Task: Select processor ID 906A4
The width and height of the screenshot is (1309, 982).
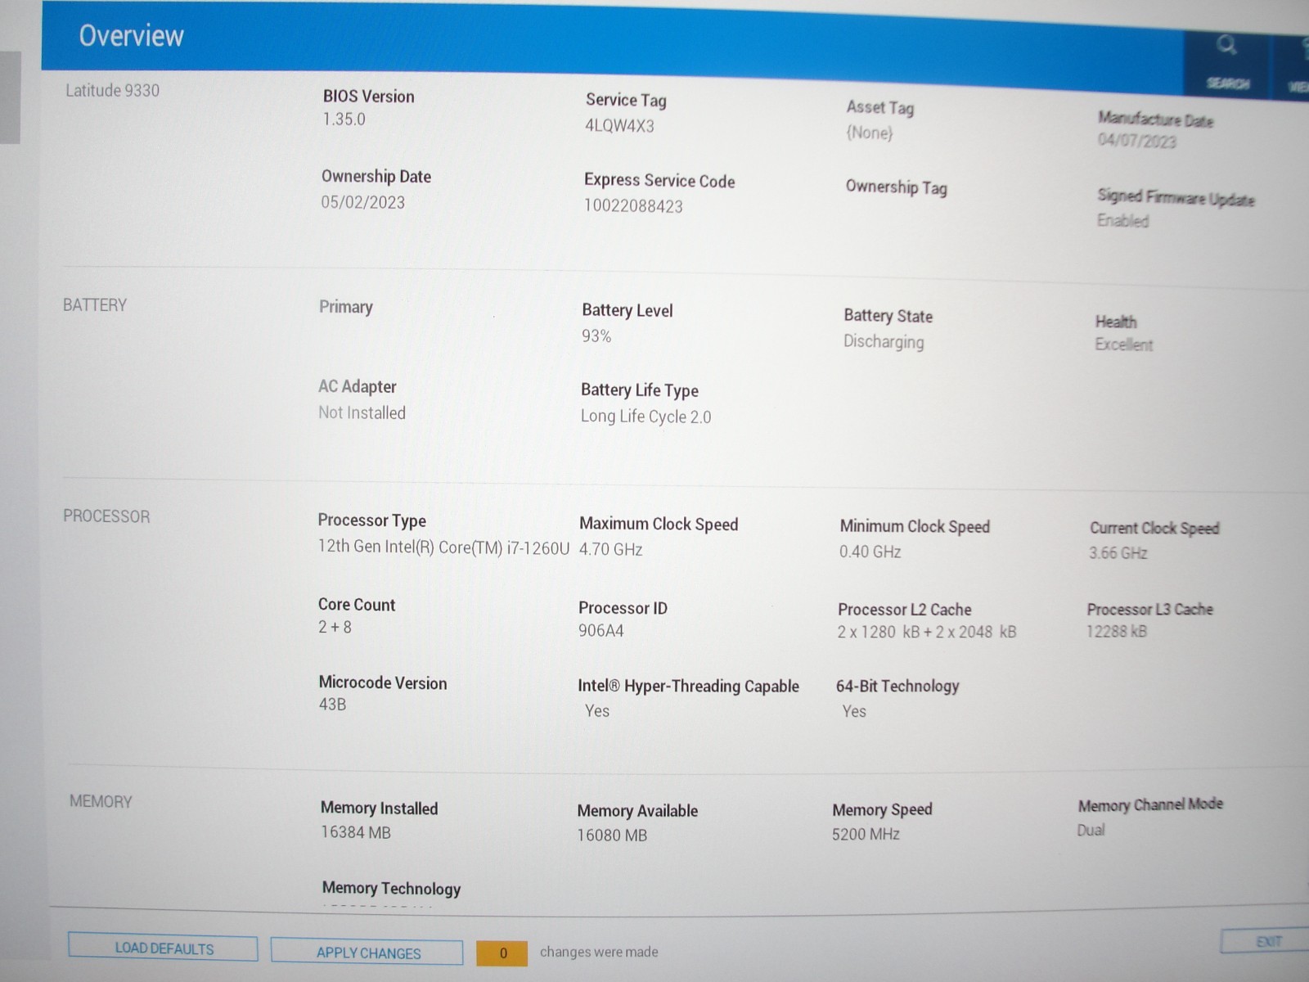Action: 601,631
